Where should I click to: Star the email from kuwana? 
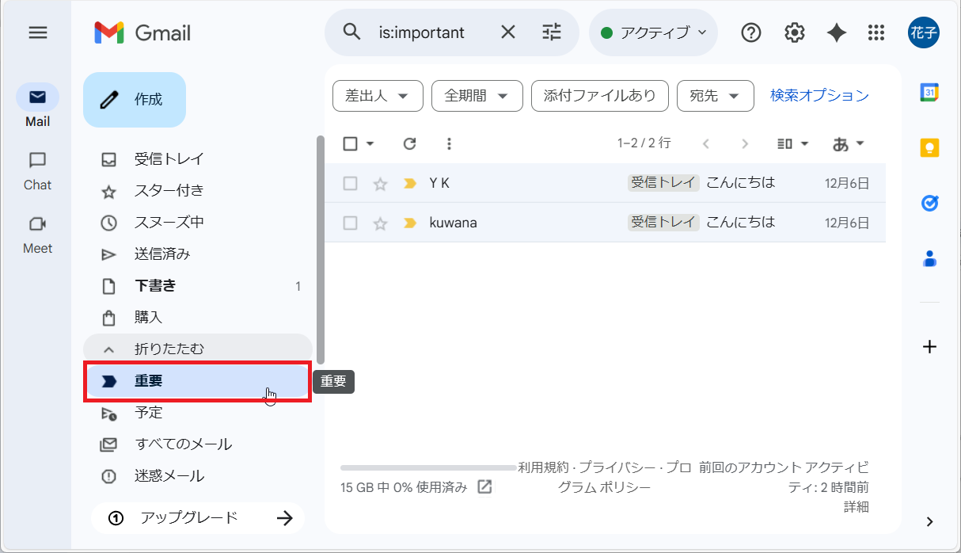pos(380,222)
